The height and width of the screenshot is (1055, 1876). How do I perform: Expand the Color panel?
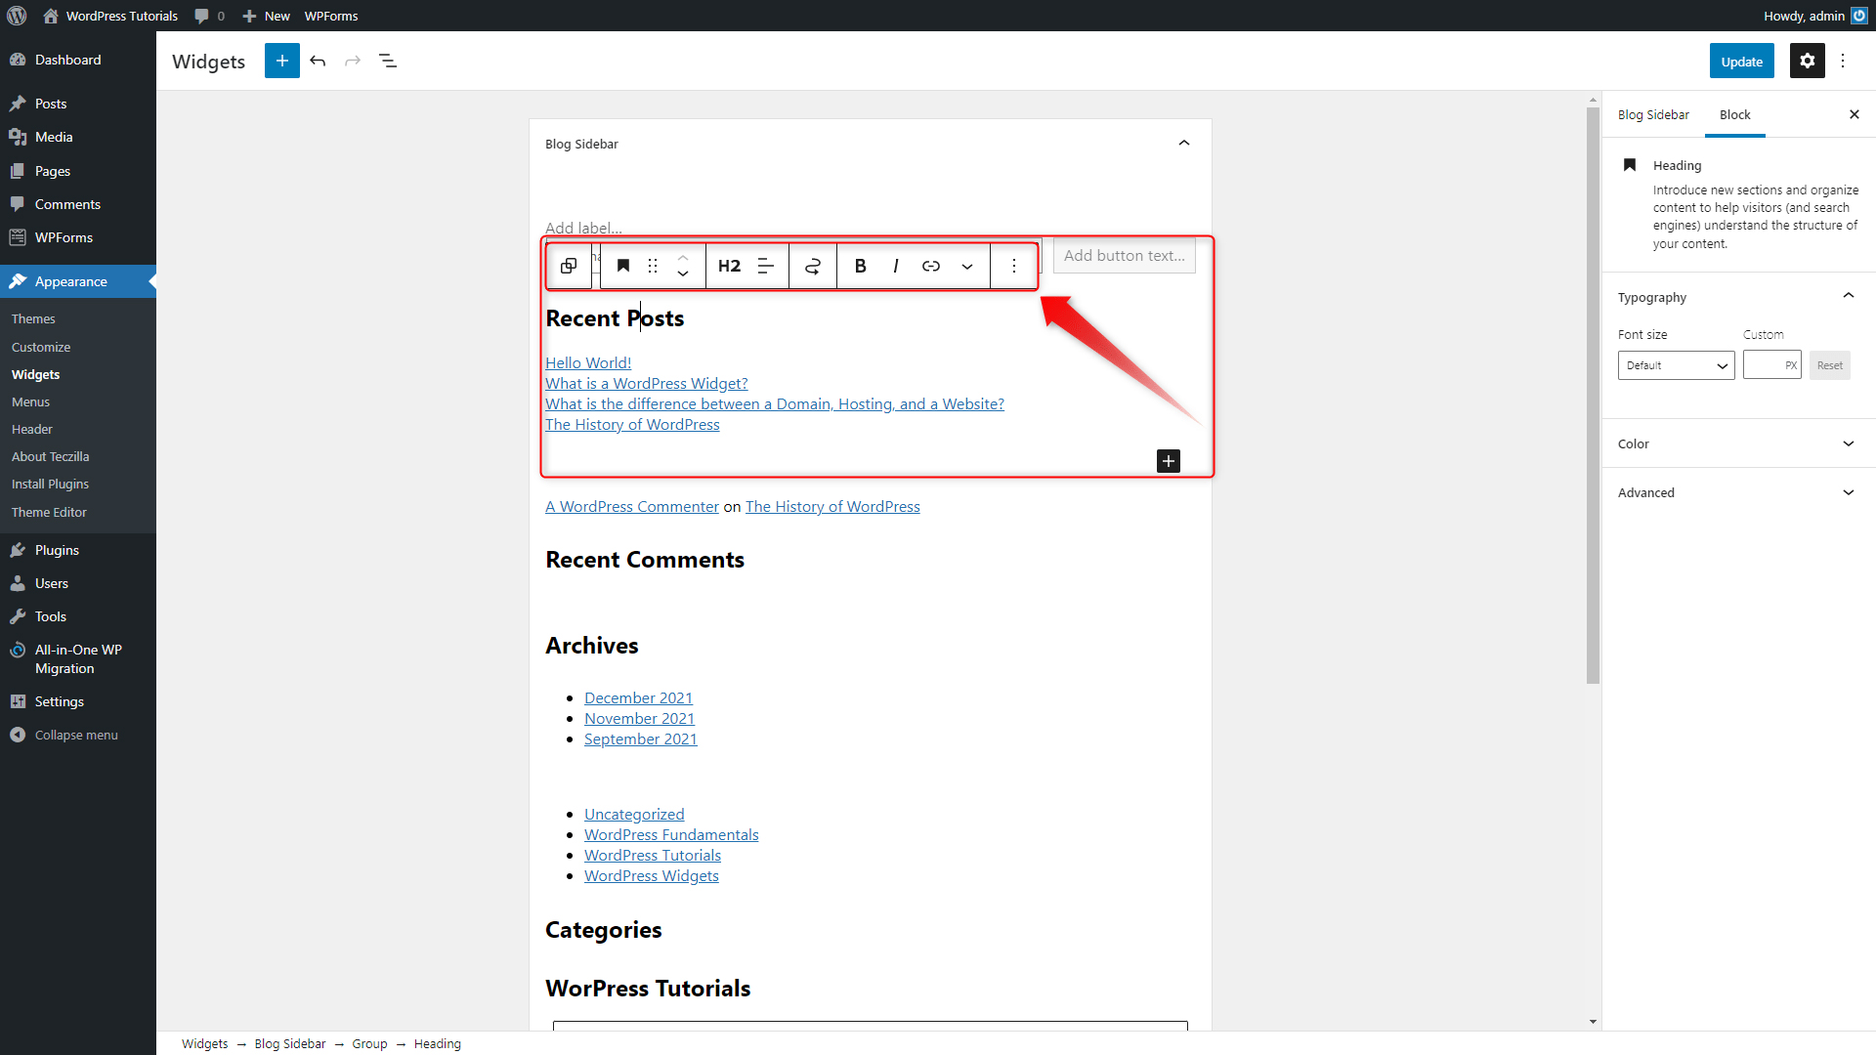click(1738, 443)
